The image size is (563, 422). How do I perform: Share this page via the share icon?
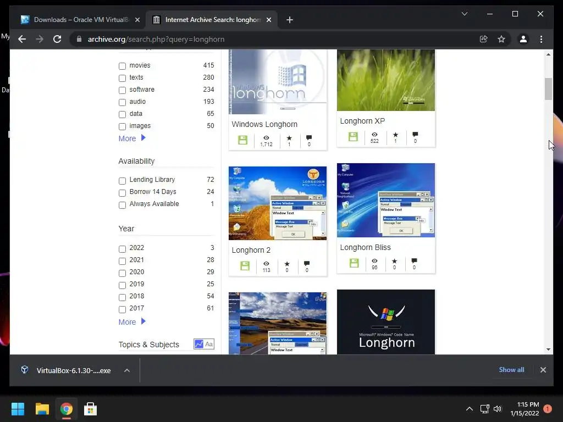pyautogui.click(x=484, y=39)
